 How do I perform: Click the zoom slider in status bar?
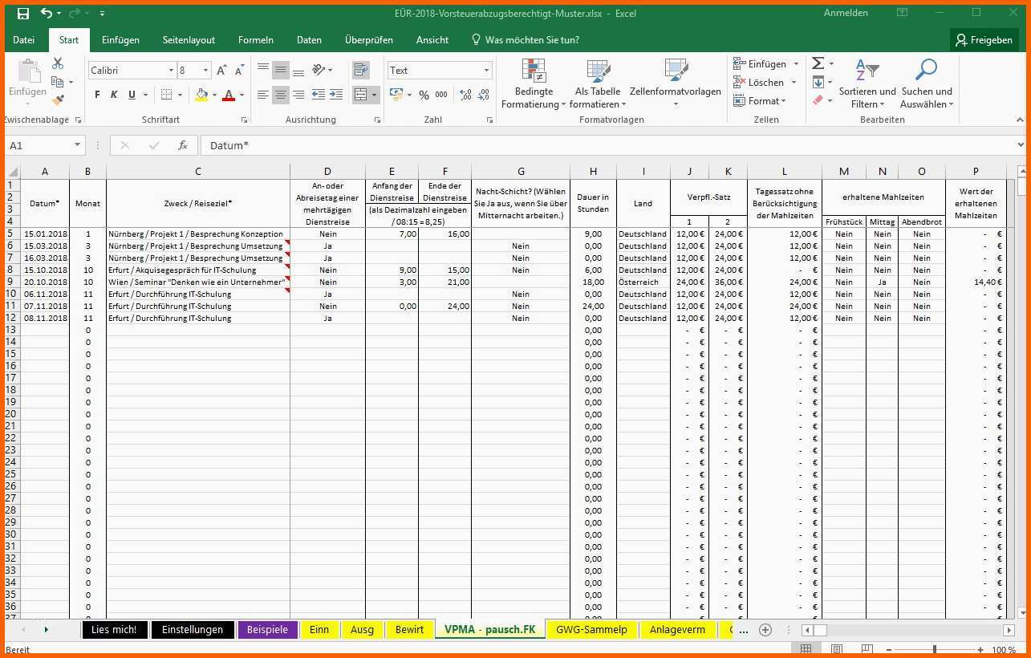tap(934, 649)
